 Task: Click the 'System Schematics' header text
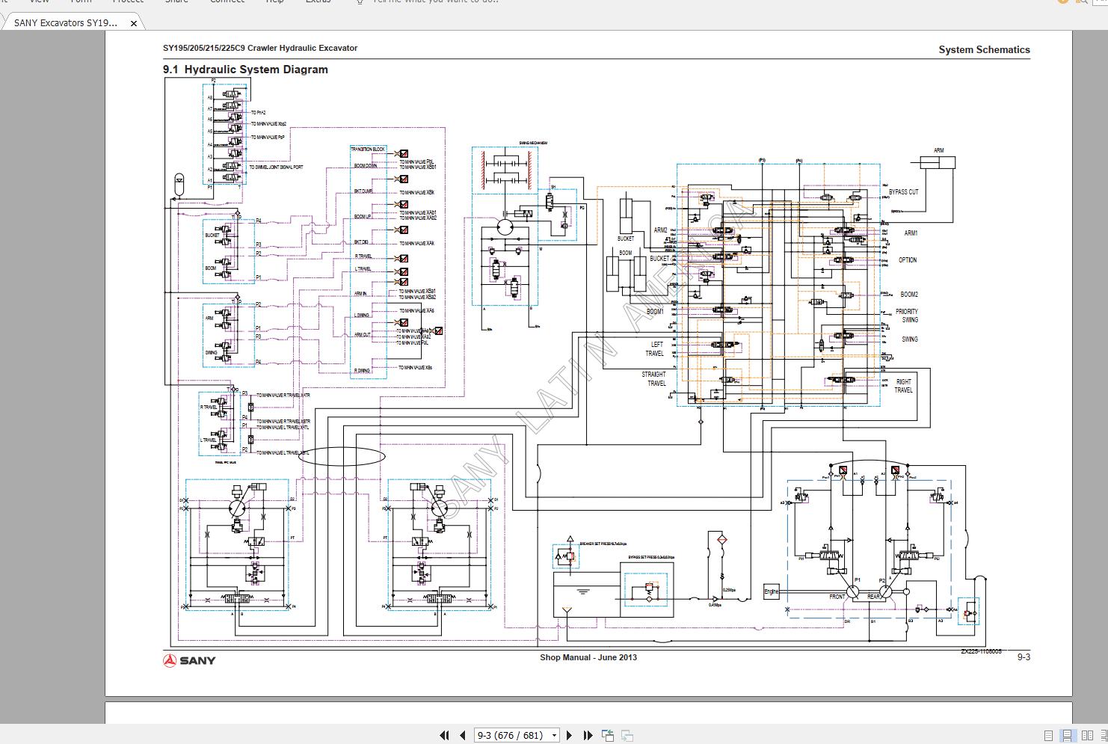pyautogui.click(x=984, y=49)
